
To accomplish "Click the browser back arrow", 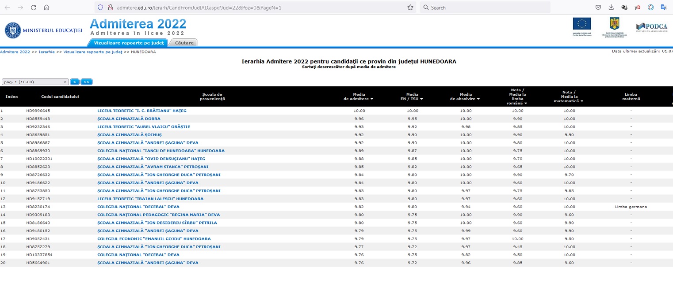I will (8, 7).
